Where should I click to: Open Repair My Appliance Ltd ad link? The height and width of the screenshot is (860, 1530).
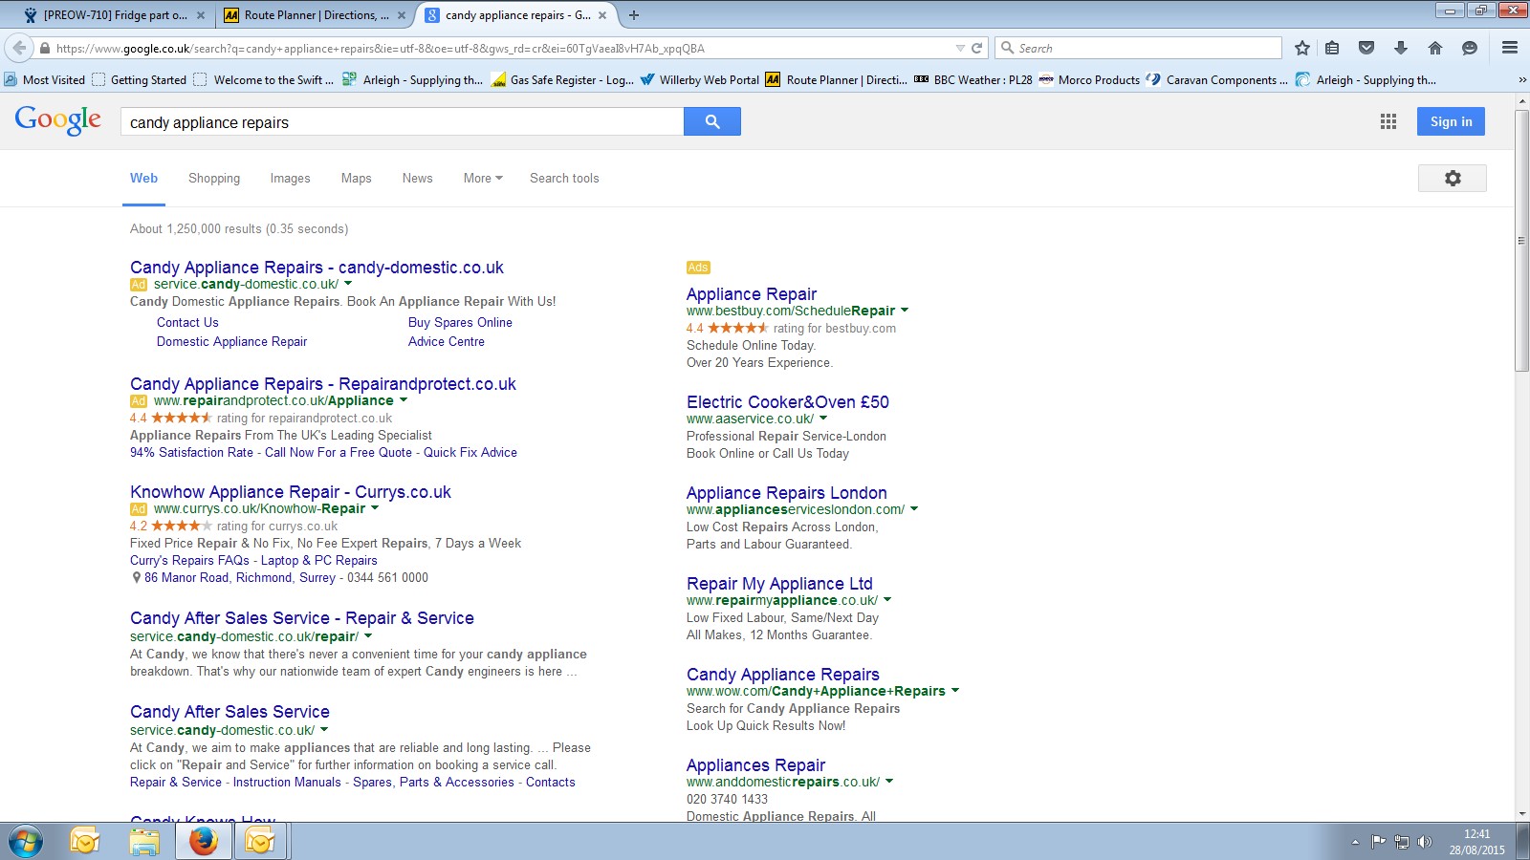click(x=779, y=584)
